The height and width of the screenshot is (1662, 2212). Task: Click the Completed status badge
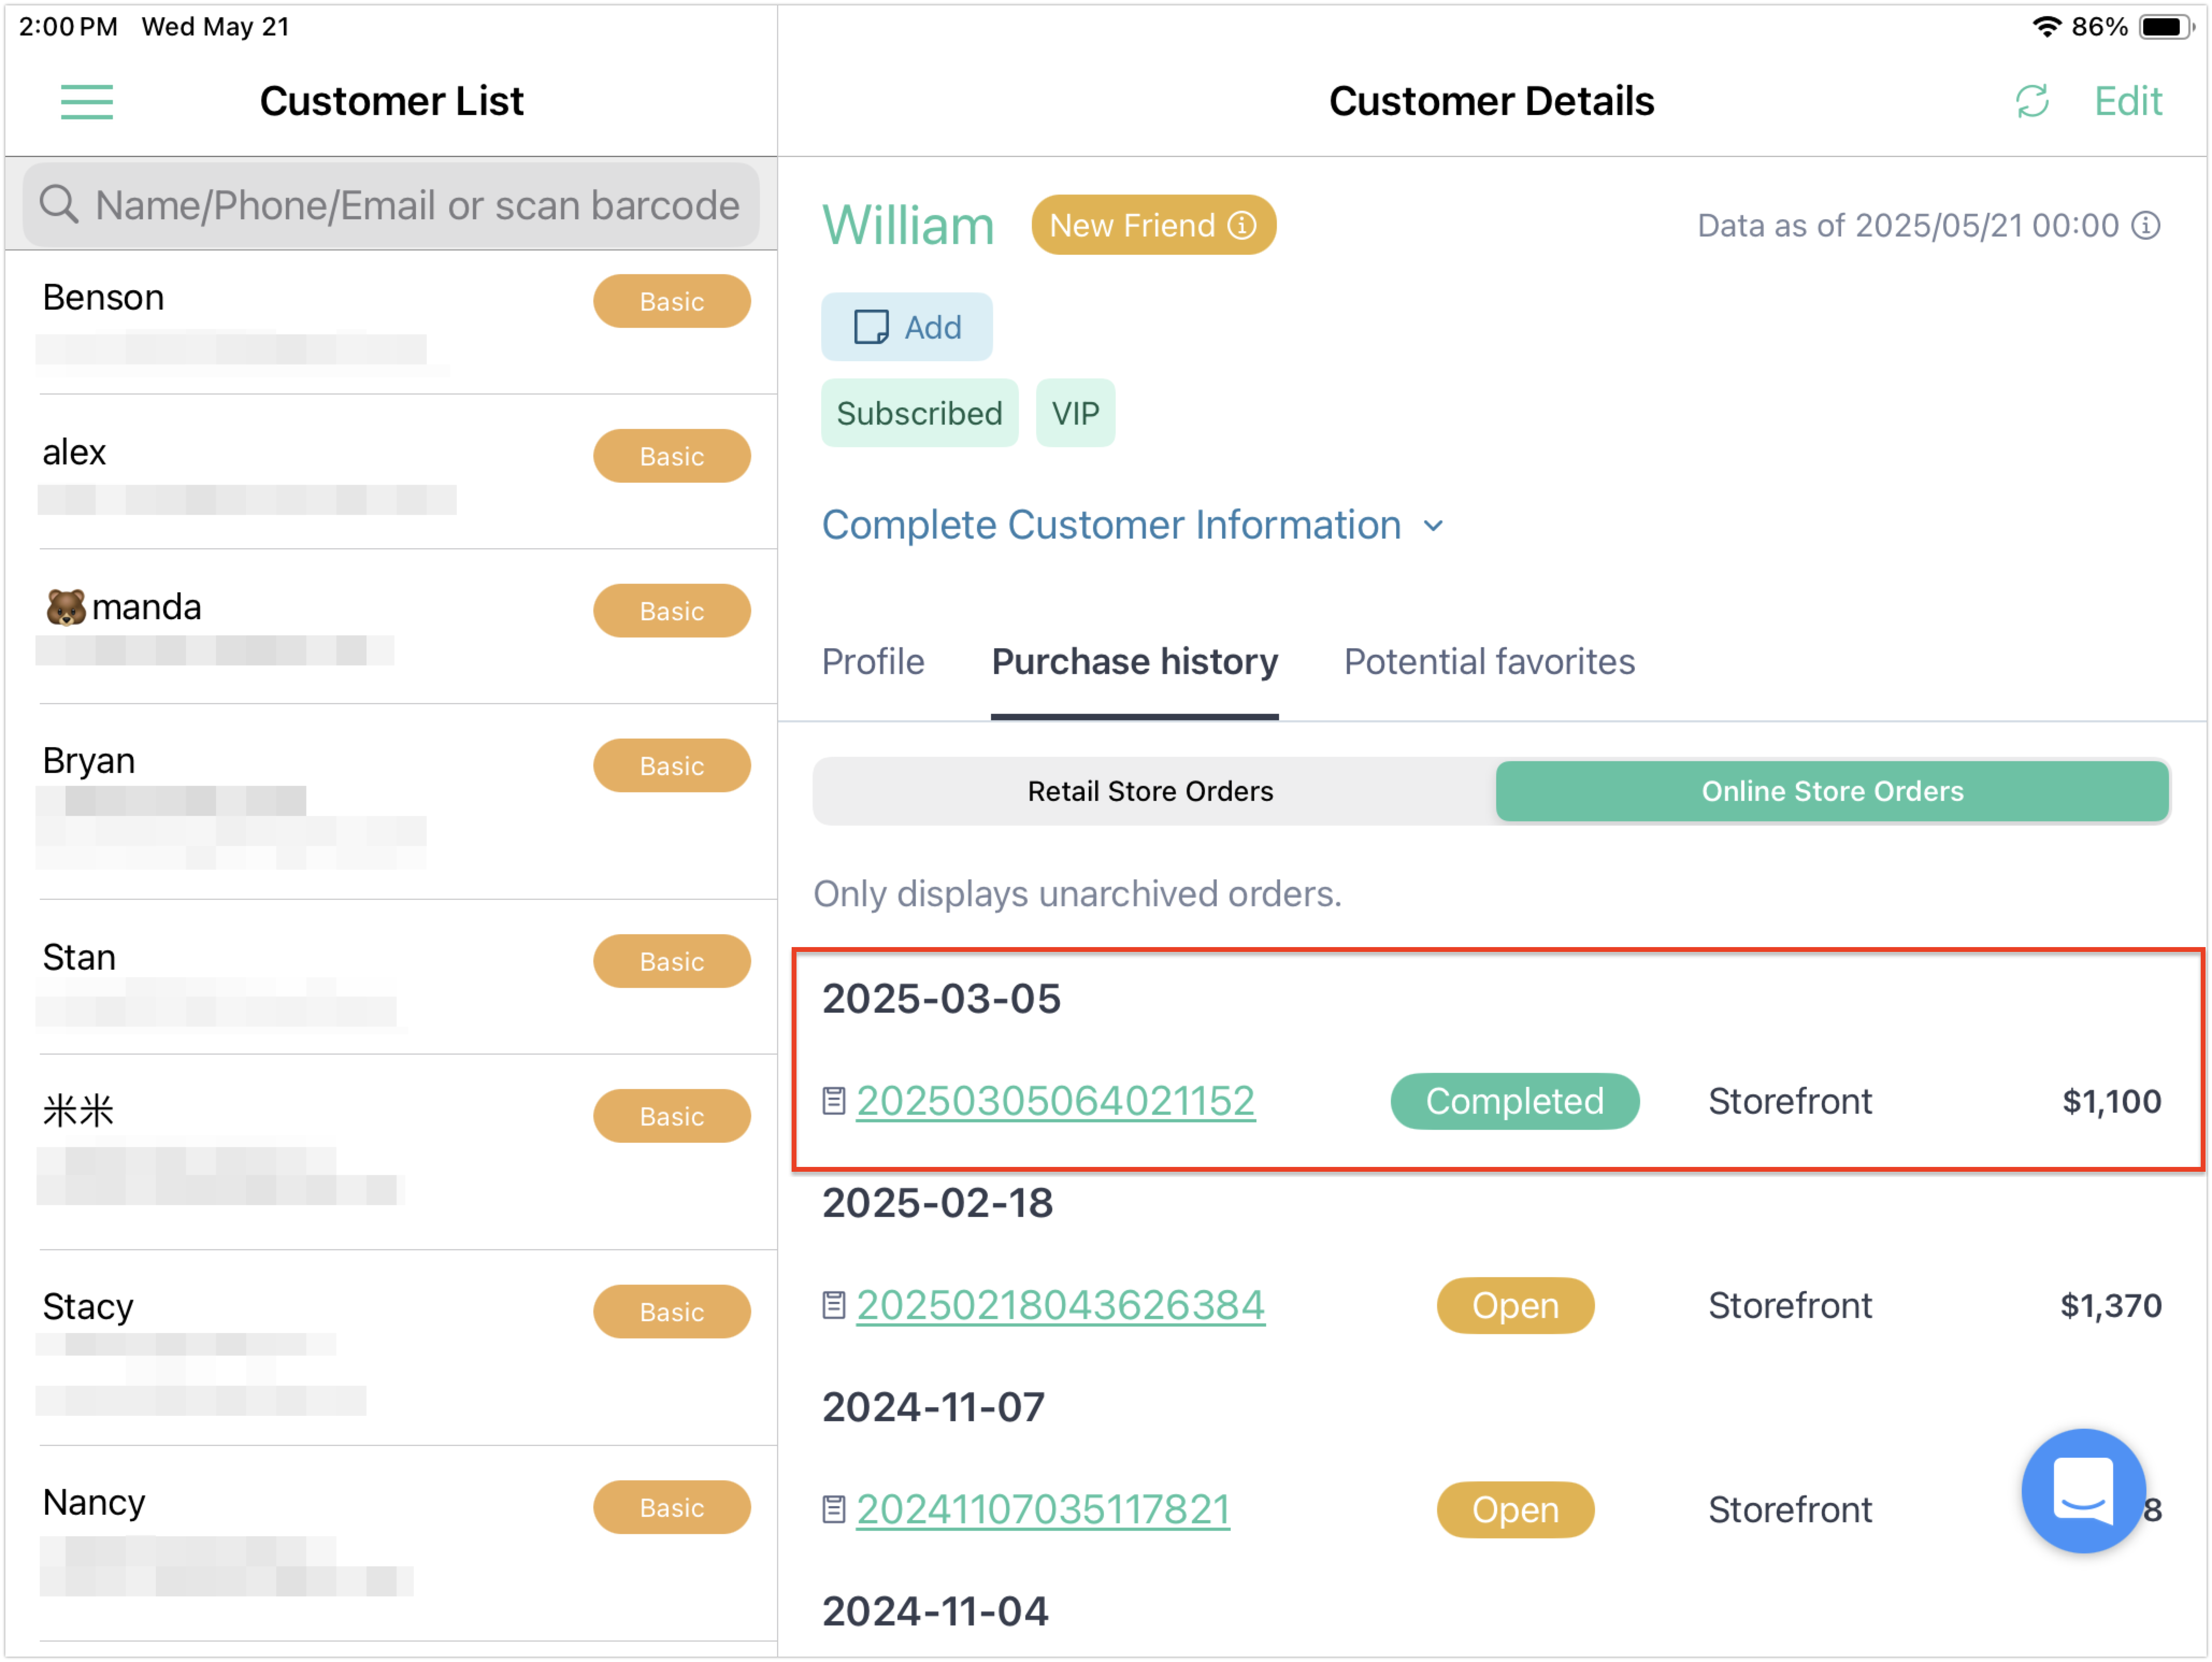pyautogui.click(x=1515, y=1102)
